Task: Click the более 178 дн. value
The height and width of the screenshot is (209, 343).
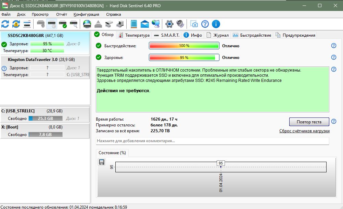Action: tap(164, 125)
